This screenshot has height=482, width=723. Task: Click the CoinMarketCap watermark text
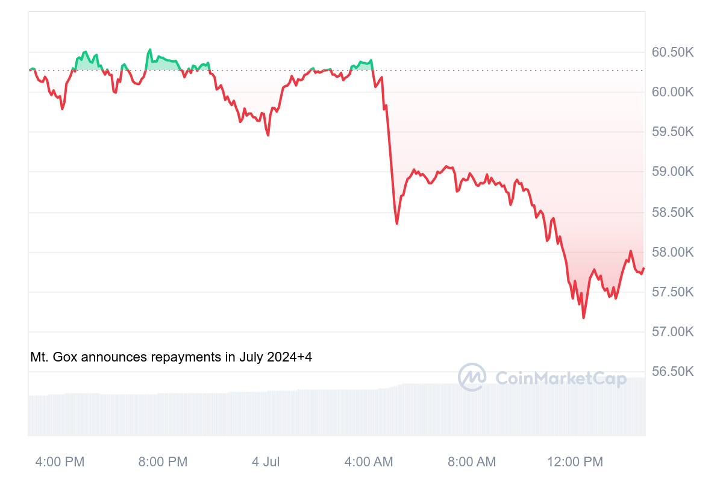pyautogui.click(x=560, y=378)
